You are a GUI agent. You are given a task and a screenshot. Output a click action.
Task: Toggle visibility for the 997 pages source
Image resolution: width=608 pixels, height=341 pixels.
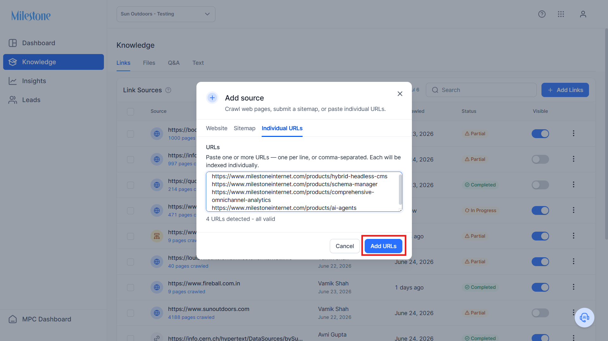click(x=540, y=159)
